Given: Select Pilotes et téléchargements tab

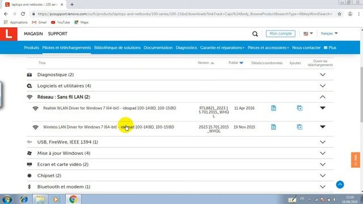Looking at the screenshot, I should pos(66,48).
